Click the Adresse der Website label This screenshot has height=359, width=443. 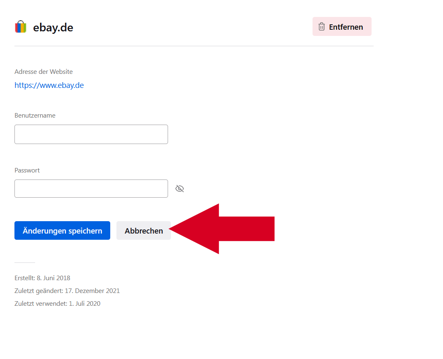[44, 72]
